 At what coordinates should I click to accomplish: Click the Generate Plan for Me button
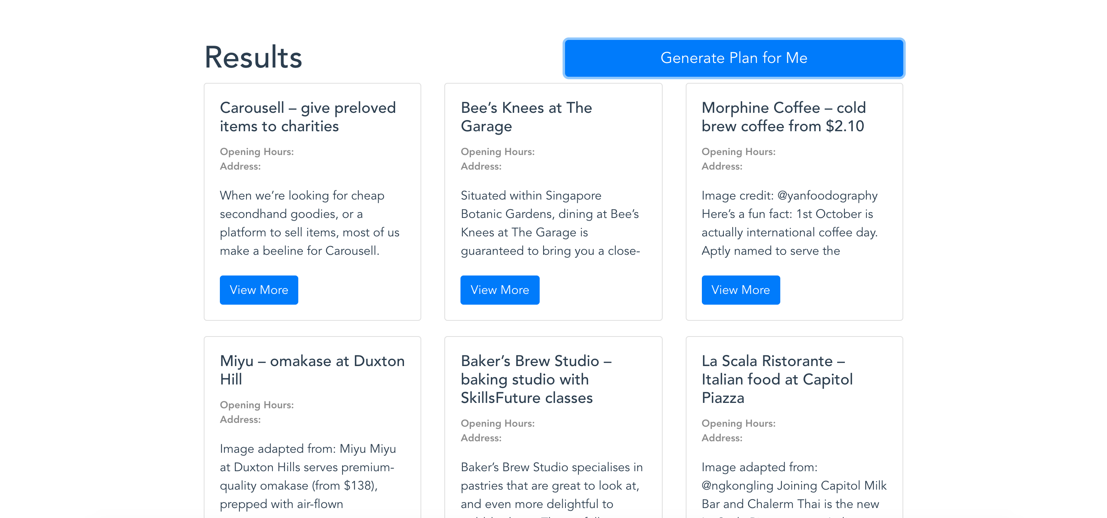click(x=733, y=58)
